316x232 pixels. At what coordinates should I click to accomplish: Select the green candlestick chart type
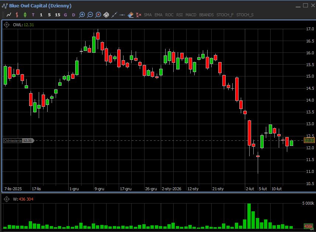pos(25,15)
